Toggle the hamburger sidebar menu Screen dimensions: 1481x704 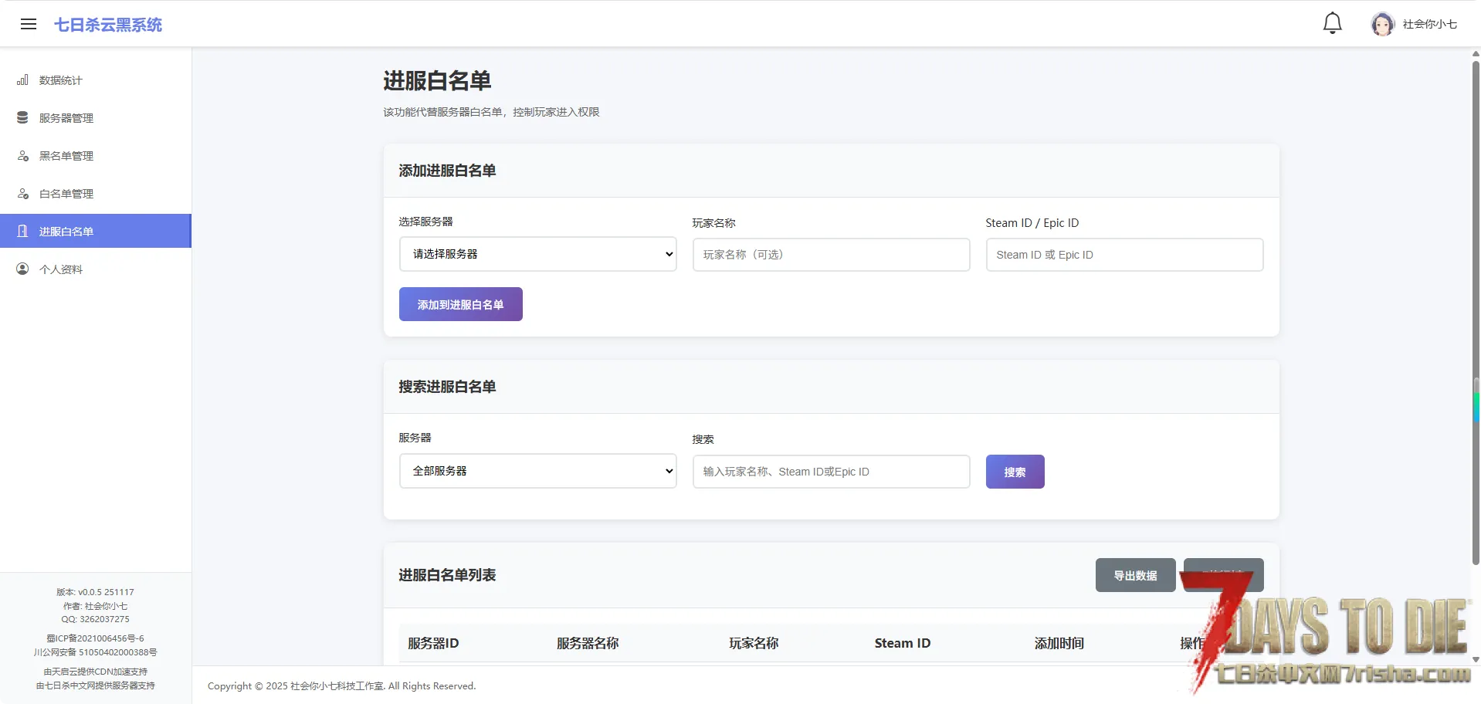[x=29, y=24]
